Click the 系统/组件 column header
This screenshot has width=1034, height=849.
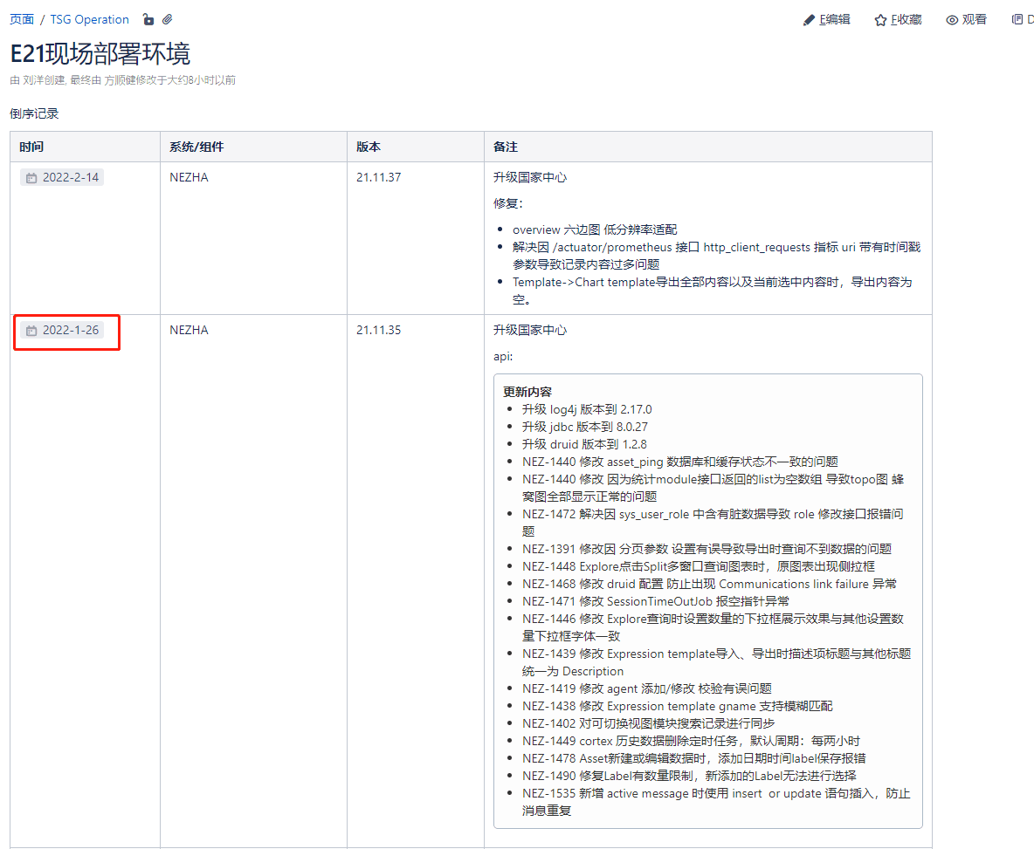[196, 147]
